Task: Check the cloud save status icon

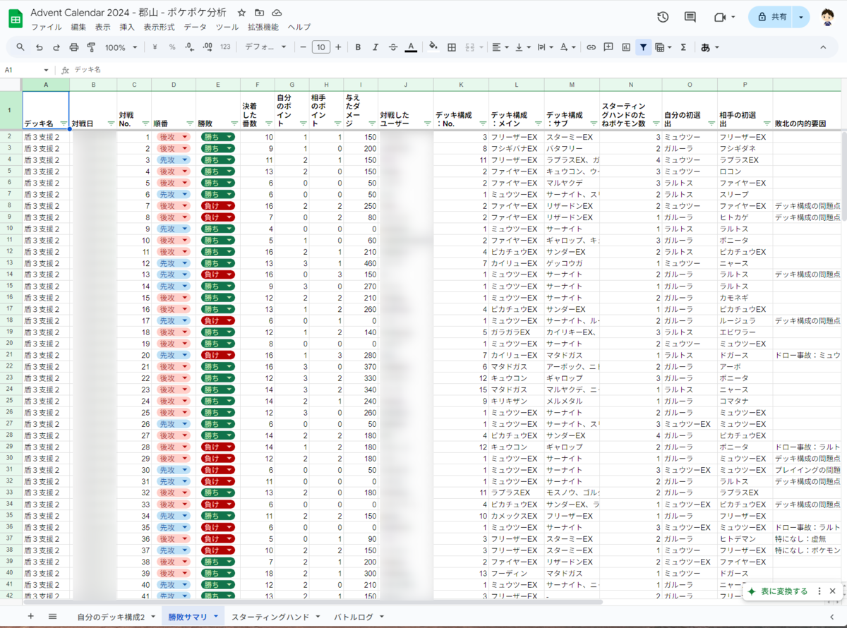Action: [277, 13]
